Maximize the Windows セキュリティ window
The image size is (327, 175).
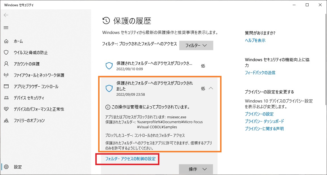[307, 5]
